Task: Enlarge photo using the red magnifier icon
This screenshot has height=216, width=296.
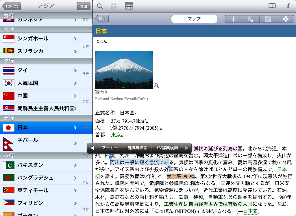Action: (x=156, y=85)
